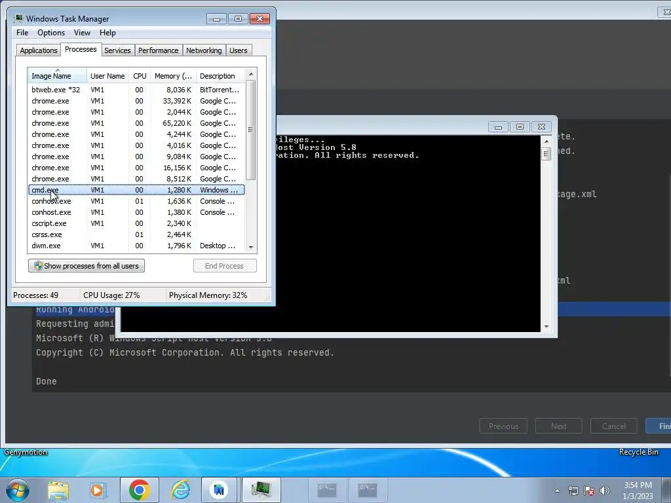The width and height of the screenshot is (671, 503).
Task: Click Previous button in installer wizard
Action: 503,426
